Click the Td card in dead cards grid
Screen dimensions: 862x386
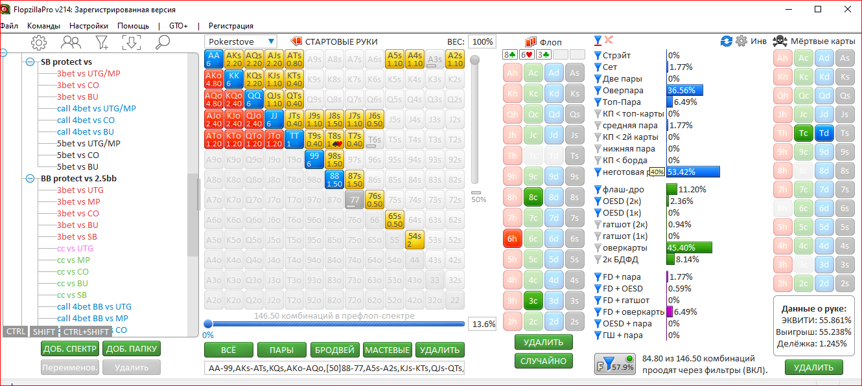[824, 133]
